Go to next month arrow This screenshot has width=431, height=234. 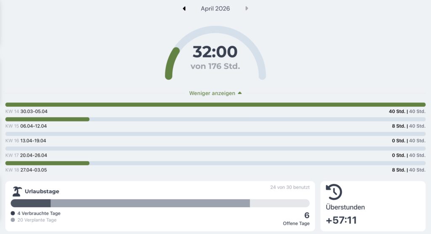247,8
